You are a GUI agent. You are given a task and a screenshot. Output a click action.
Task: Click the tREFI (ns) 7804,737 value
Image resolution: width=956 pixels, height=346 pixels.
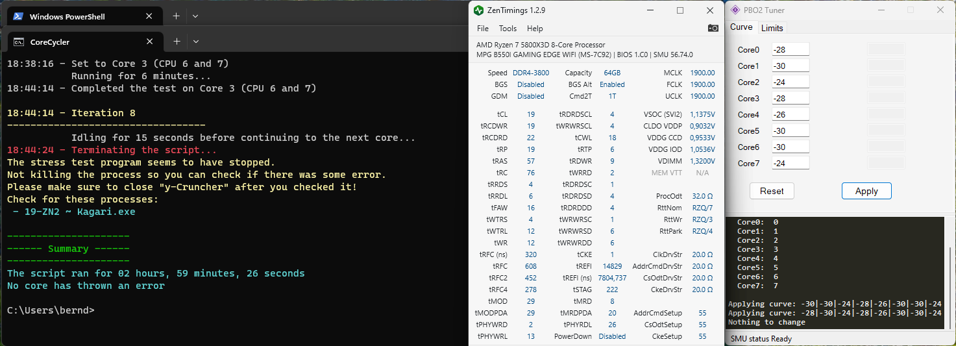coord(612,278)
